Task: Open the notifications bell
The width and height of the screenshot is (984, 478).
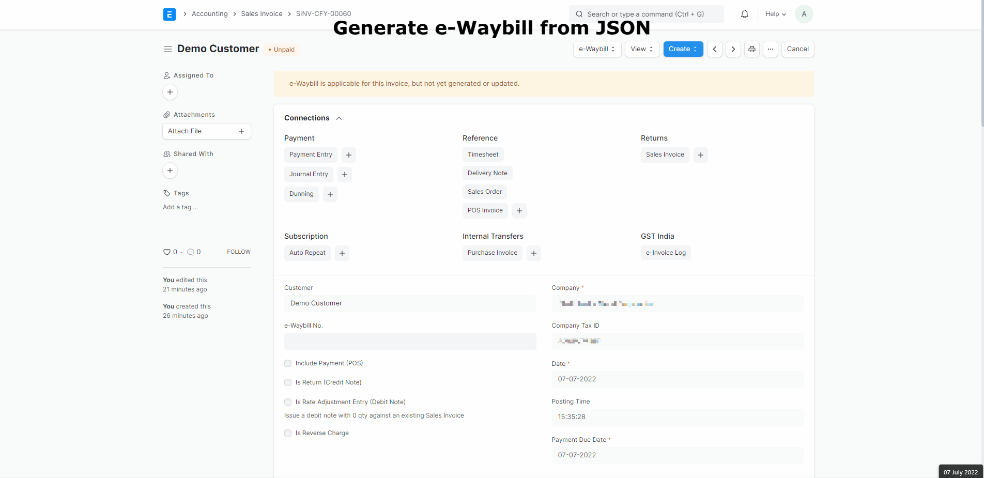Action: click(x=744, y=14)
